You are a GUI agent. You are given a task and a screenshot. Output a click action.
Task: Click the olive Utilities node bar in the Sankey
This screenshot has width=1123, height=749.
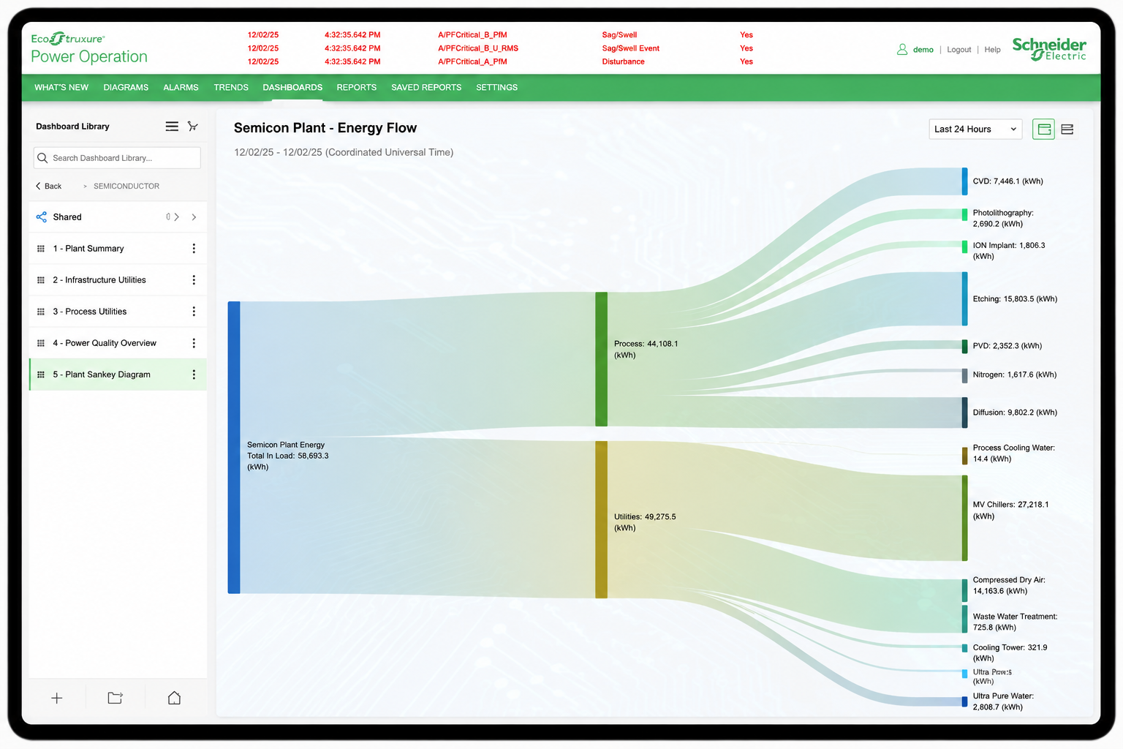click(601, 519)
